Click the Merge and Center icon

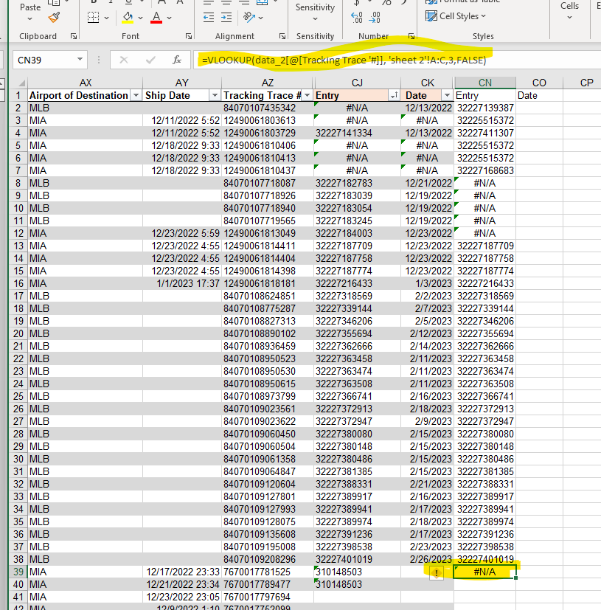260,3
